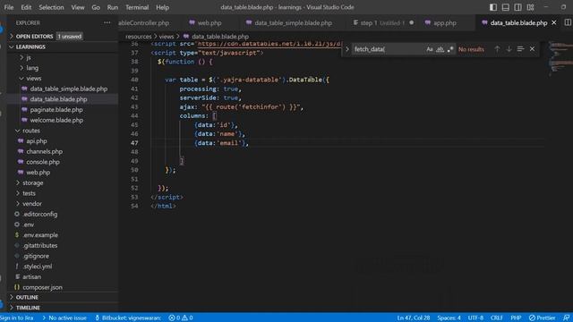This screenshot has width=573, height=322.
Task: Close data_table.blade.php tab
Action: [554, 22]
